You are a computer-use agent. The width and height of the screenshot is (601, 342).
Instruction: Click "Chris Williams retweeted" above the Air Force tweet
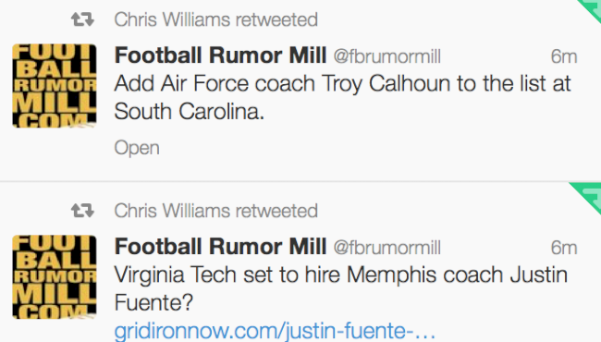pos(216,19)
